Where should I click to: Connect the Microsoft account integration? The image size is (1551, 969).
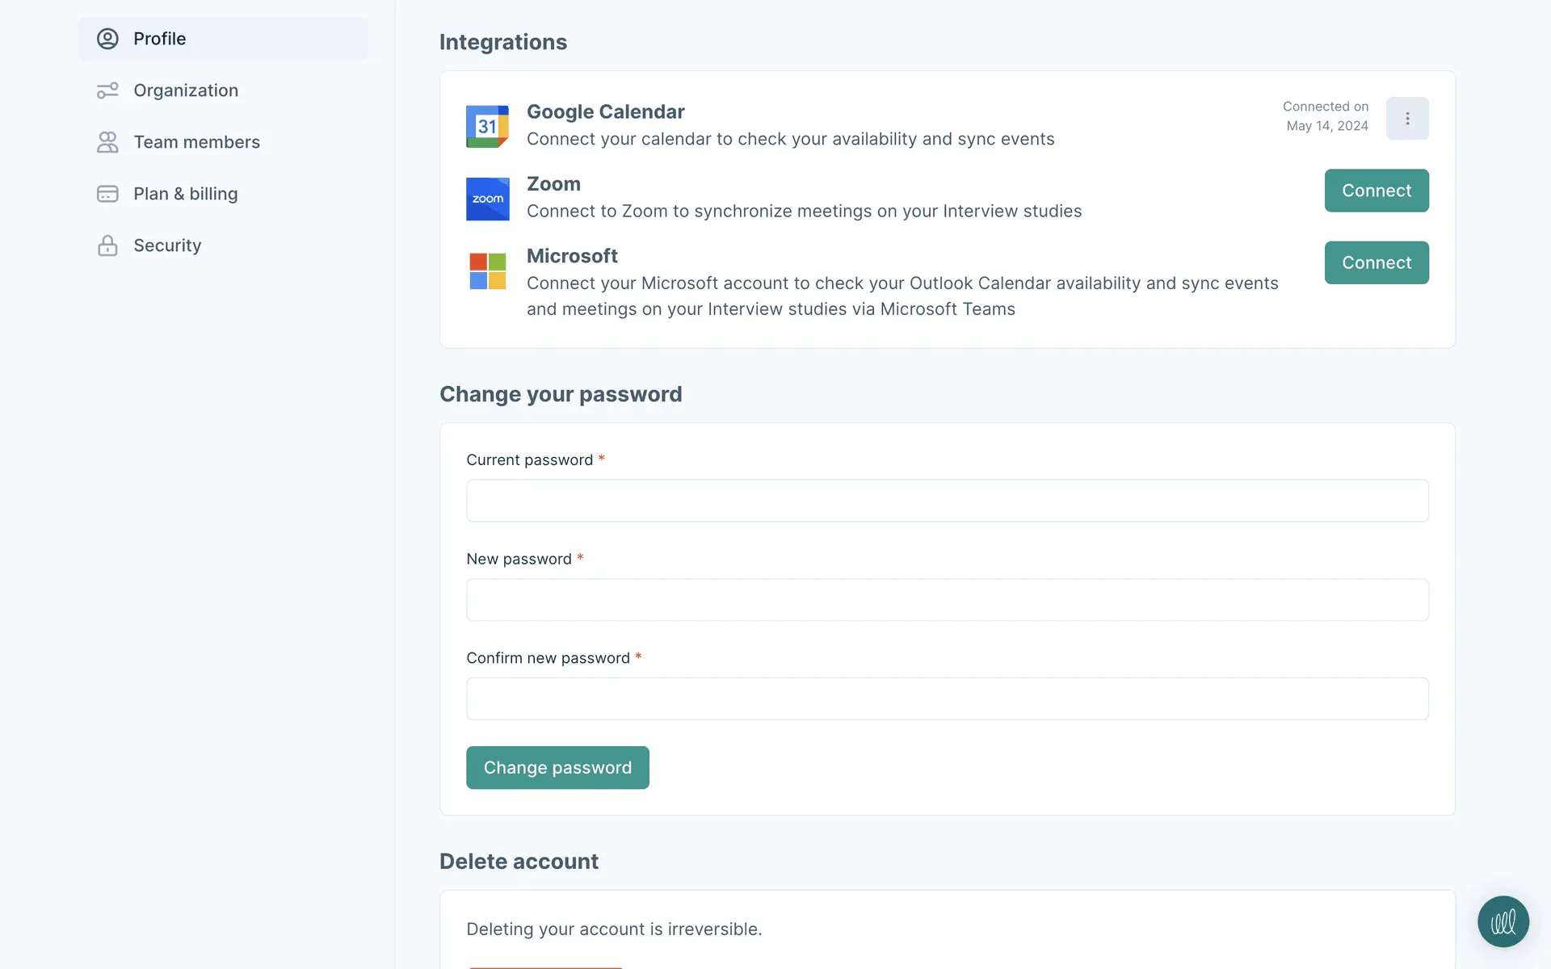[x=1376, y=262]
